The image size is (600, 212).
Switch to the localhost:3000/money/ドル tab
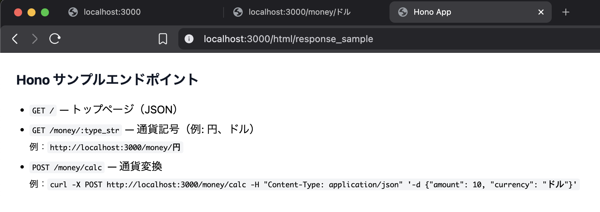pos(299,12)
